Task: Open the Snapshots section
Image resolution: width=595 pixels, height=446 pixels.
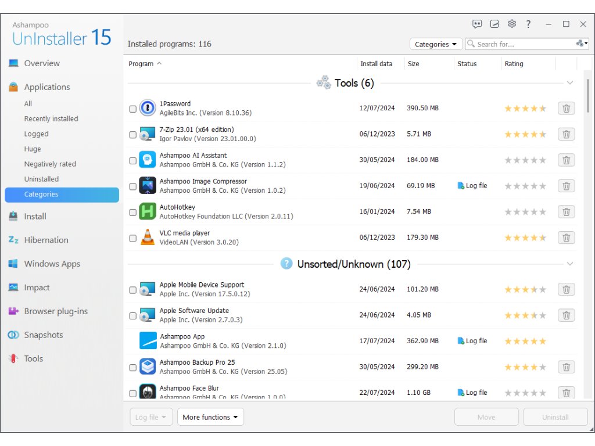Action: 44,335
